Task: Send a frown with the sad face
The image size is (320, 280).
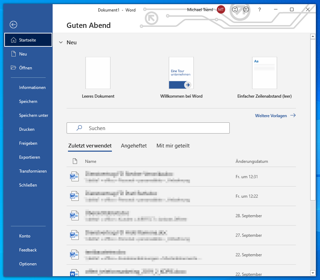Action: 246,10
